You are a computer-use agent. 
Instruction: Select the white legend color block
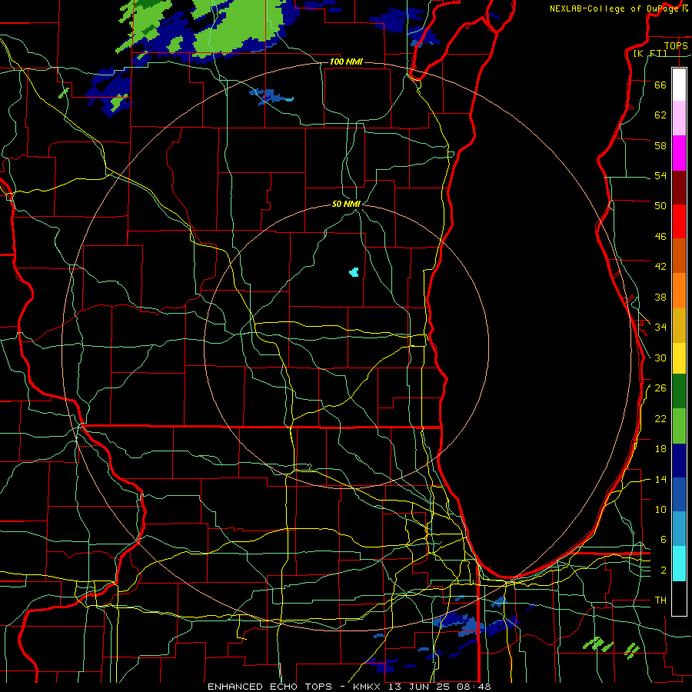[x=679, y=85]
